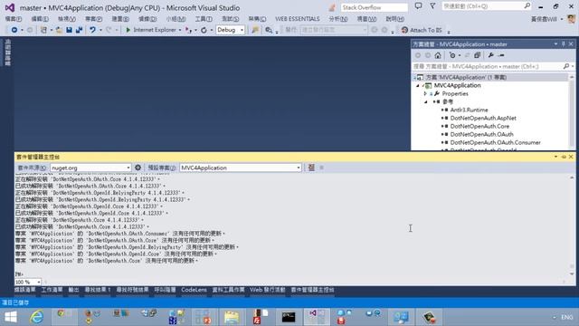Select the DotNetOpenAuth.AspNet reference
This screenshot has height=326, width=579.
tap(483, 118)
